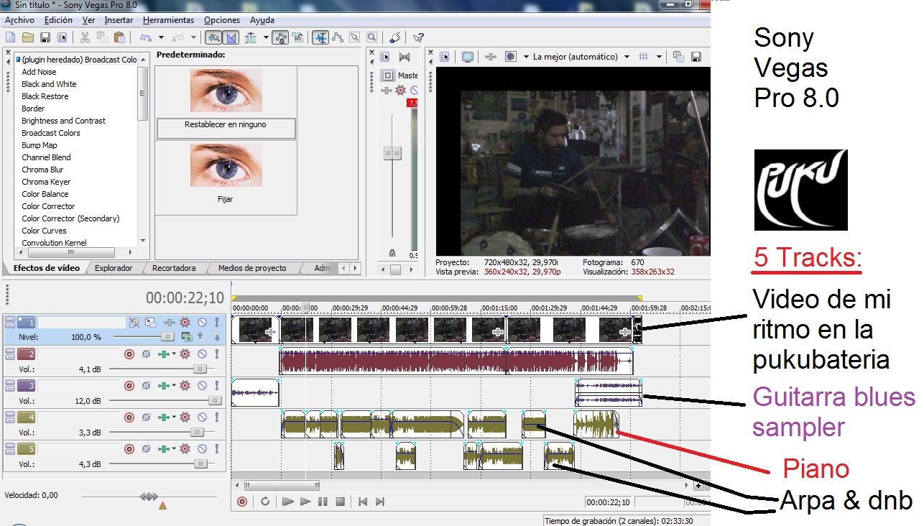Select Black and White effect
The height and width of the screenshot is (526, 924).
coord(49,84)
